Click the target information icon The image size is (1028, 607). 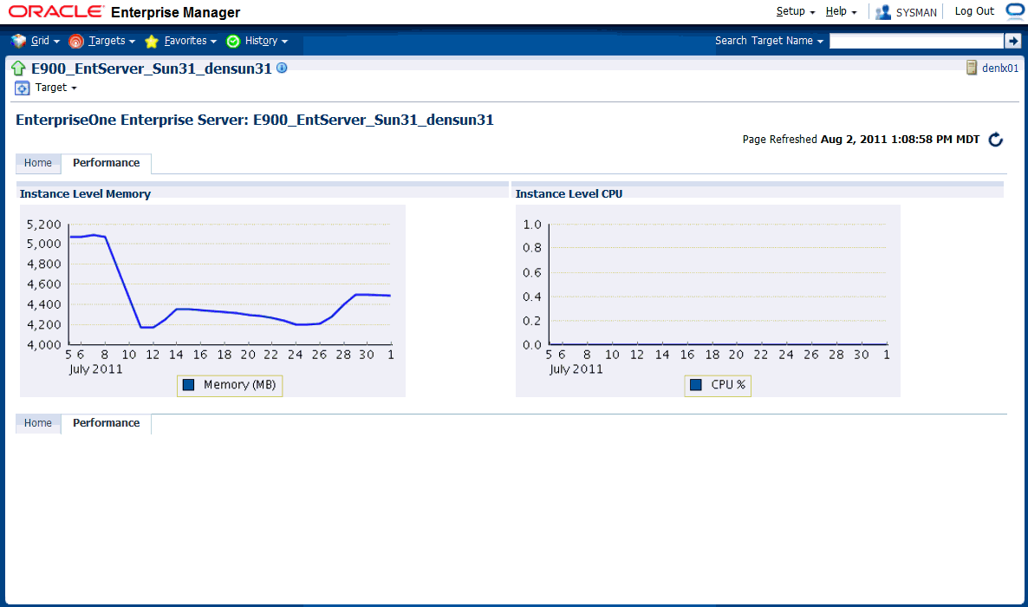tap(282, 68)
